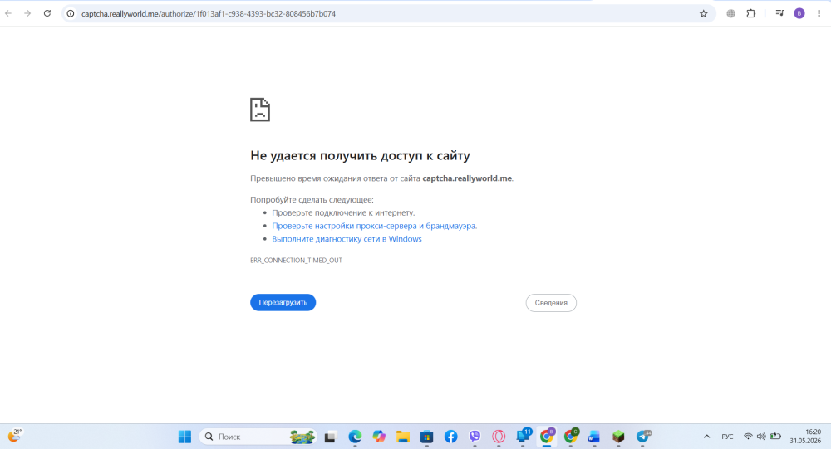Open Microsoft Store from the taskbar

[426, 437]
